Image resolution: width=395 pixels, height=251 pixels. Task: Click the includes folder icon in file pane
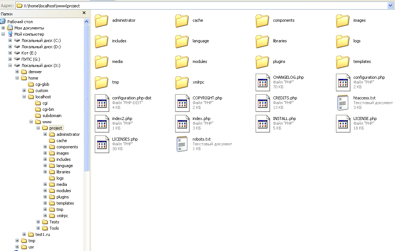pos(101,41)
